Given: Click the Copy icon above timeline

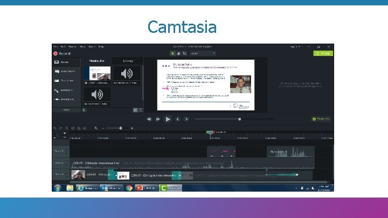Looking at the screenshot, I should tap(73, 128).
